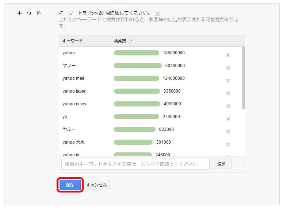Image resolution: width=283 pixels, height=210 pixels.
Task: Select the ya keyword text
Action: click(65, 117)
